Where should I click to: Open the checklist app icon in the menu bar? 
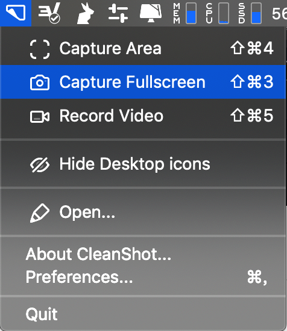click(49, 13)
